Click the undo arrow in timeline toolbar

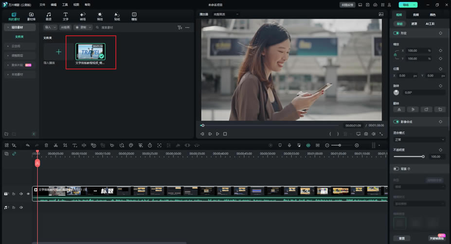(28, 145)
